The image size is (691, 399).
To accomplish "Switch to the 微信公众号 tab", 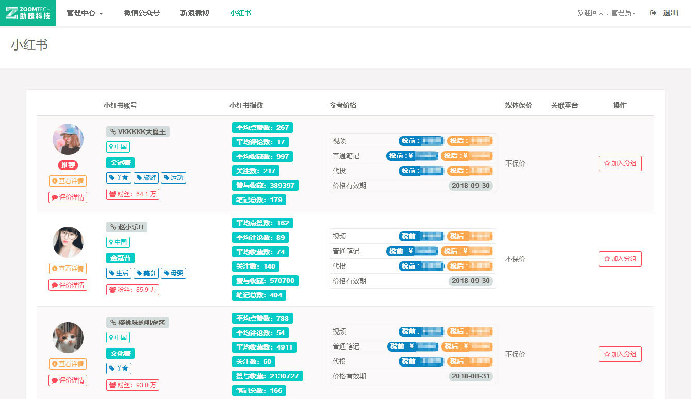I will pyautogui.click(x=142, y=13).
